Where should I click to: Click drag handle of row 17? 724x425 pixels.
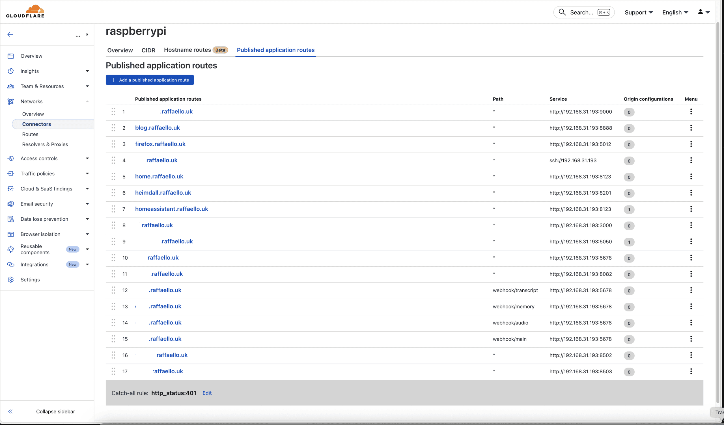(x=113, y=371)
